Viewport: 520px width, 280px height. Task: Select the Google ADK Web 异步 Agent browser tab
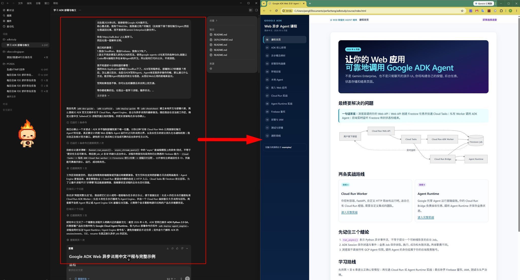click(286, 4)
